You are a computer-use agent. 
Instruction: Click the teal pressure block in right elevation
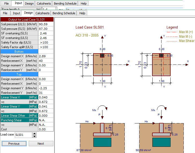coord(161,142)
